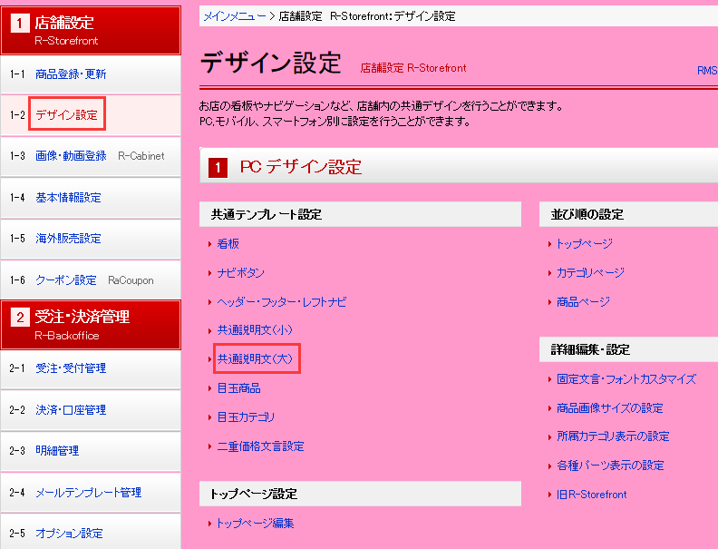The width and height of the screenshot is (718, 549).
Task: Open 商品画像サイズの設定 link
Action: click(610, 408)
